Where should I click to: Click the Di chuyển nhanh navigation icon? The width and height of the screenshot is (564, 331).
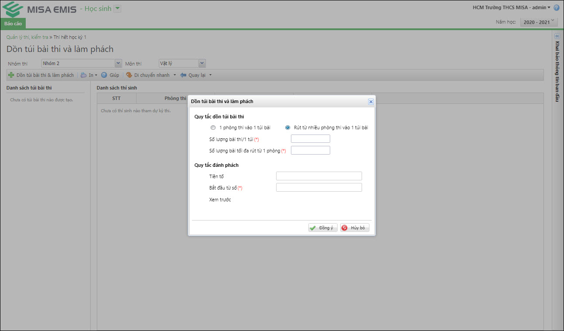pos(129,75)
